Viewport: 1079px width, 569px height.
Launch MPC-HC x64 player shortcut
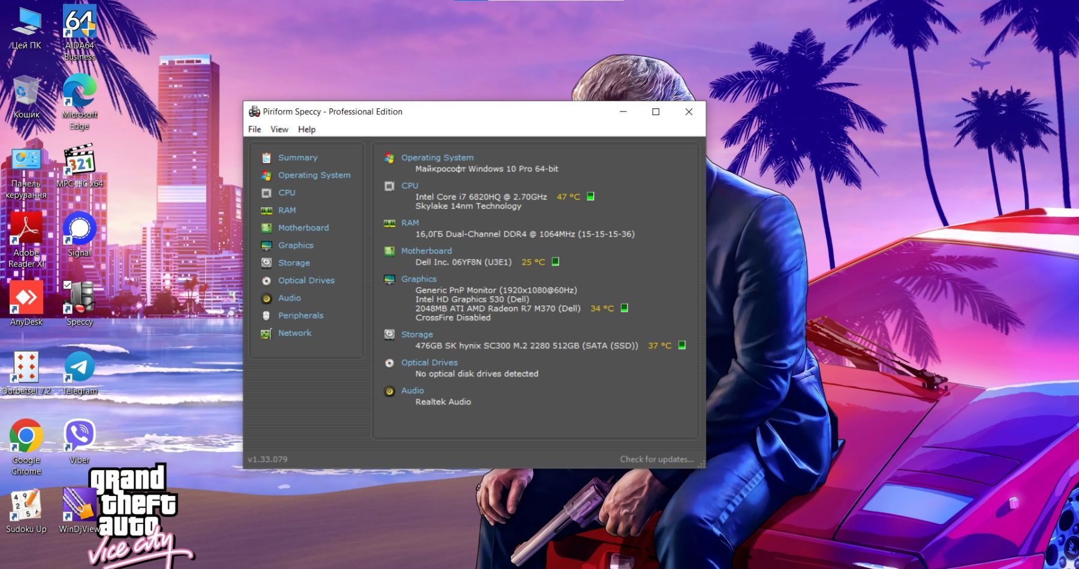point(79,166)
